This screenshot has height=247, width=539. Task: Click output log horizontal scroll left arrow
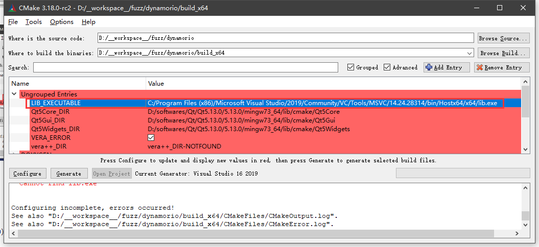click(13, 233)
